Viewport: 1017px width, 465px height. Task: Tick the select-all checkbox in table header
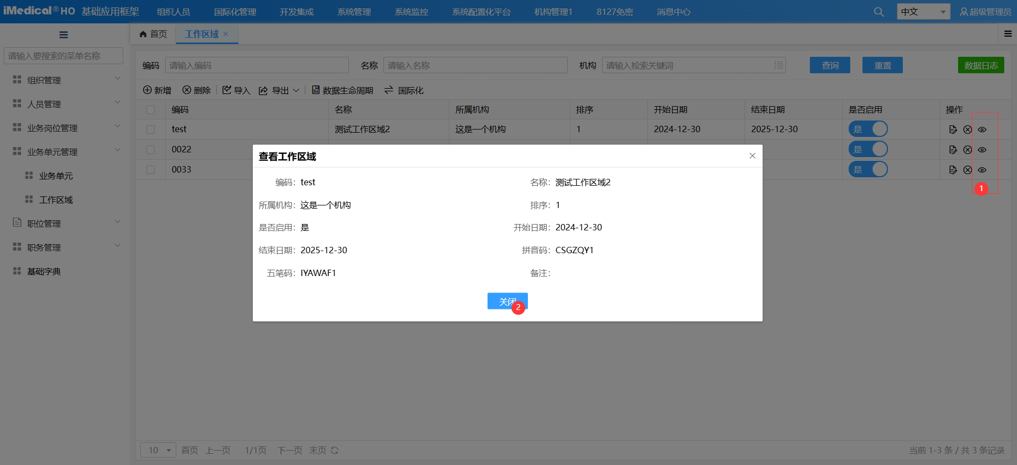(151, 110)
